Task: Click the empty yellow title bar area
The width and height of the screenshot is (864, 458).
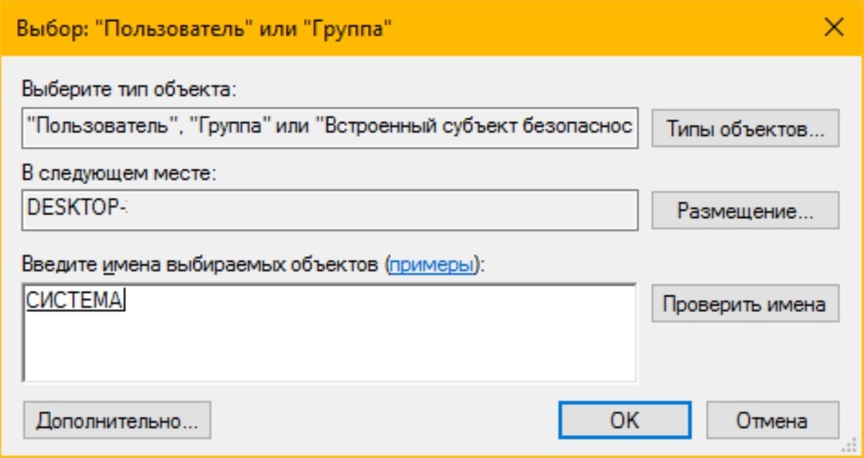Action: tap(605, 29)
